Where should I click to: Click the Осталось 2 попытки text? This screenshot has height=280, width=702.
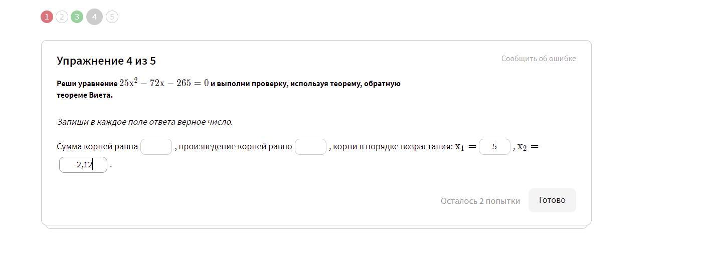tap(480, 201)
